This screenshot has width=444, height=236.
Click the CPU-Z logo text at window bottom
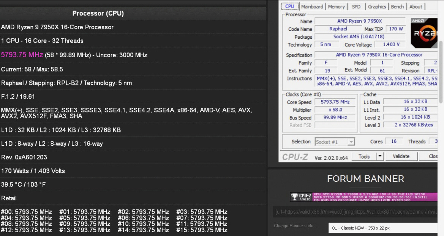(x=295, y=157)
